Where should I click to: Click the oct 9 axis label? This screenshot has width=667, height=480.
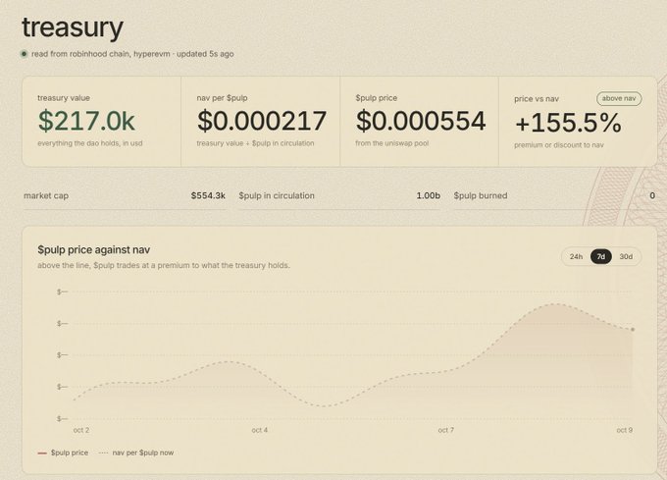tap(625, 430)
